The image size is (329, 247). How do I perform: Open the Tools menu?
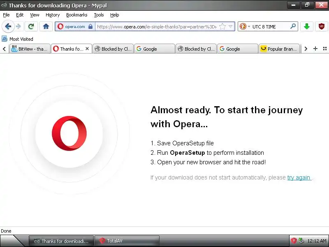coord(99,15)
